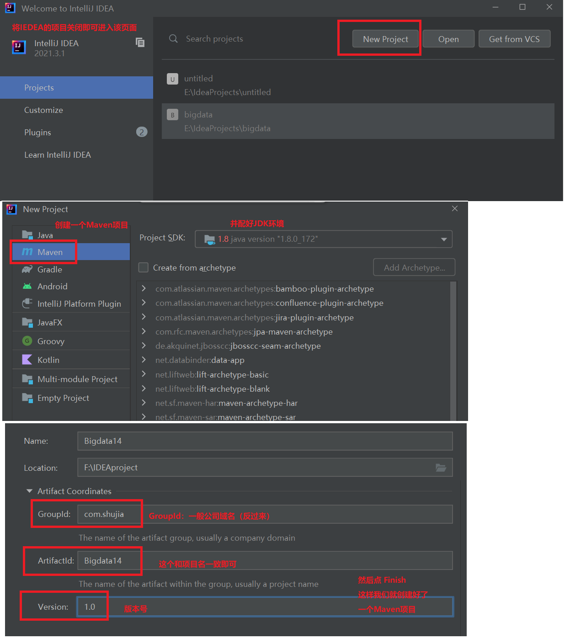
Task: Click the Plugins update count badge
Action: [x=142, y=132]
